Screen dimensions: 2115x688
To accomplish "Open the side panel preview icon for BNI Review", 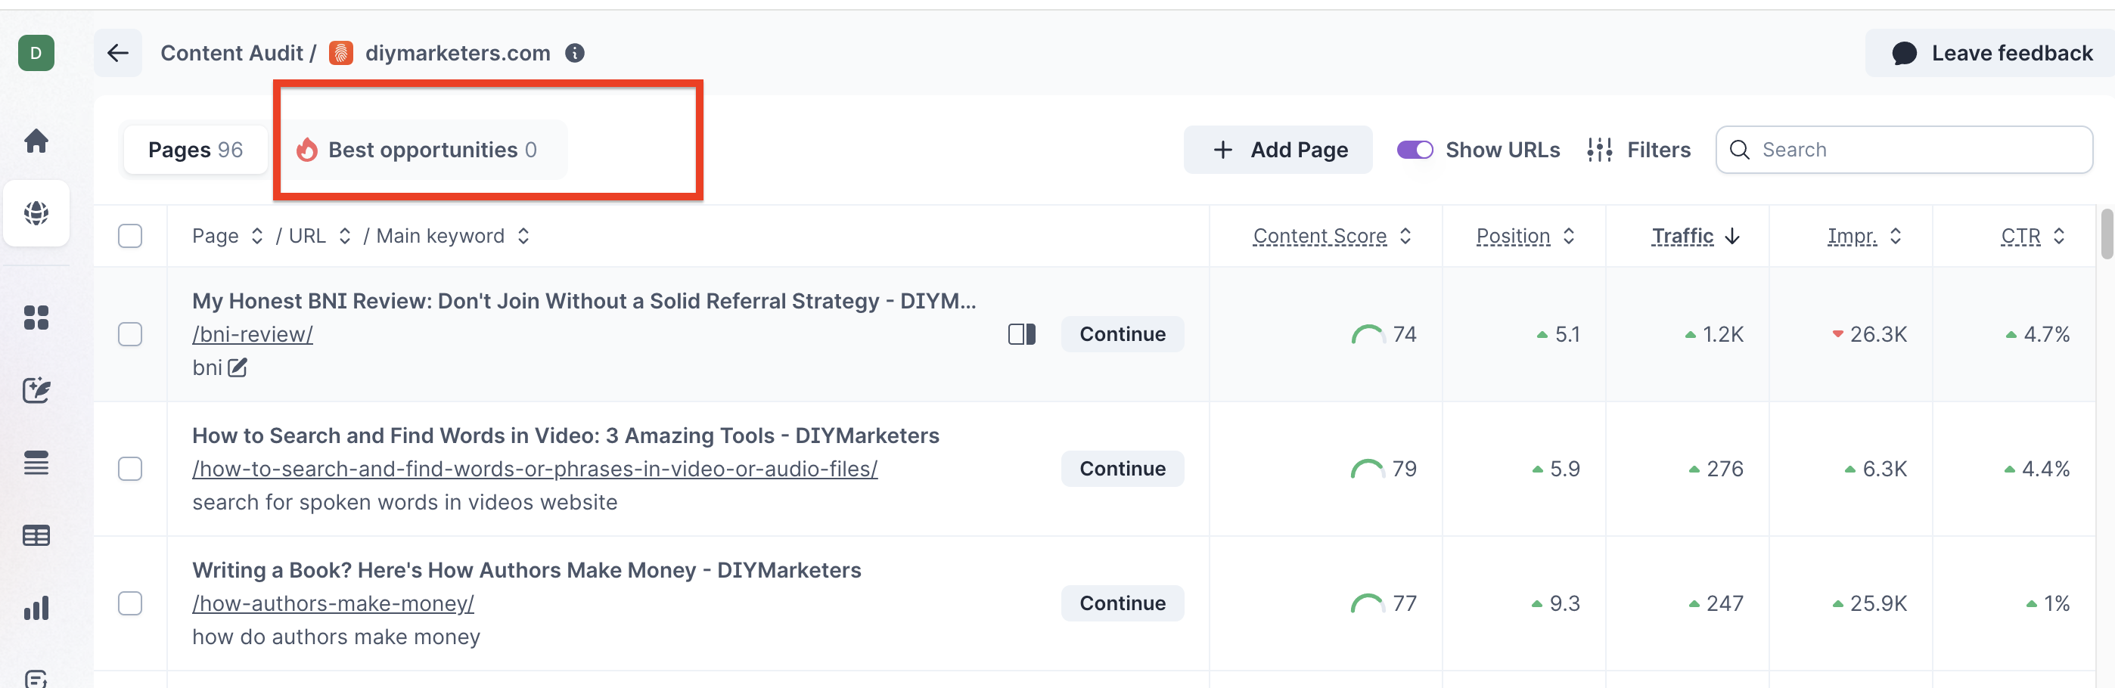I will tap(1020, 334).
